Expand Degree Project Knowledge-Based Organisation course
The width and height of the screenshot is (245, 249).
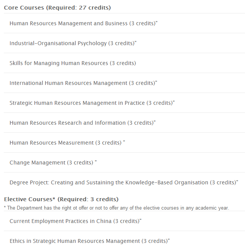[x=109, y=182]
